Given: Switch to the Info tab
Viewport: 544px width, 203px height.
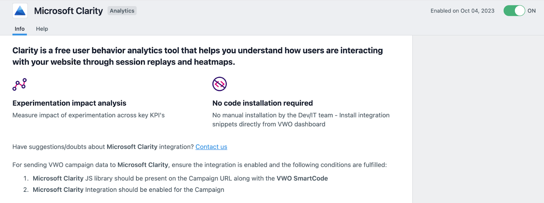Looking at the screenshot, I should tap(20, 29).
